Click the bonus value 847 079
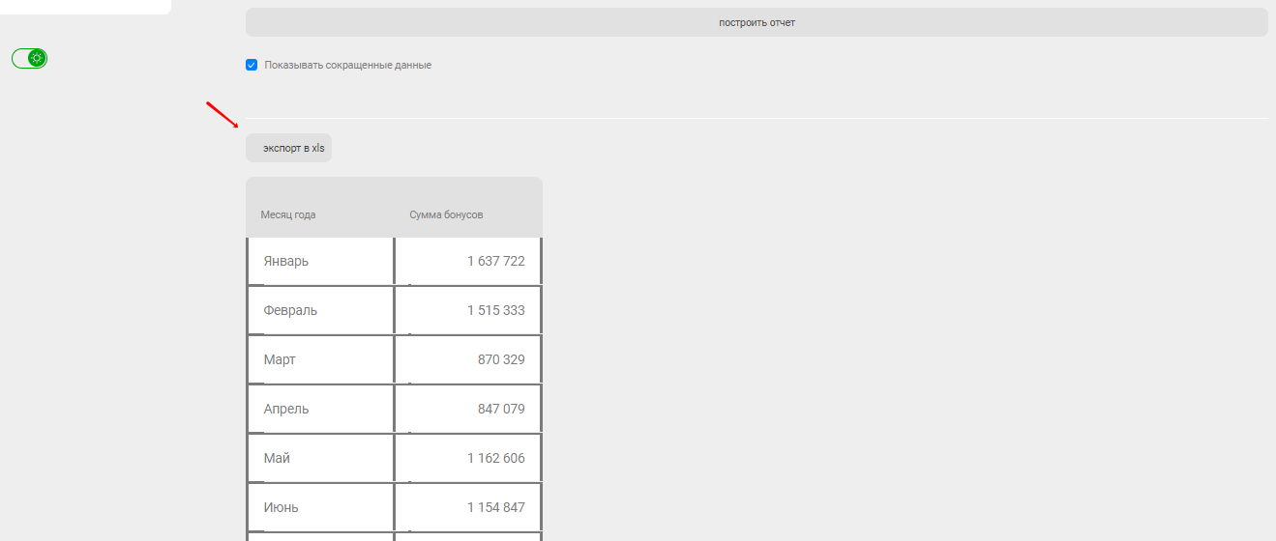This screenshot has width=1276, height=541. click(501, 409)
